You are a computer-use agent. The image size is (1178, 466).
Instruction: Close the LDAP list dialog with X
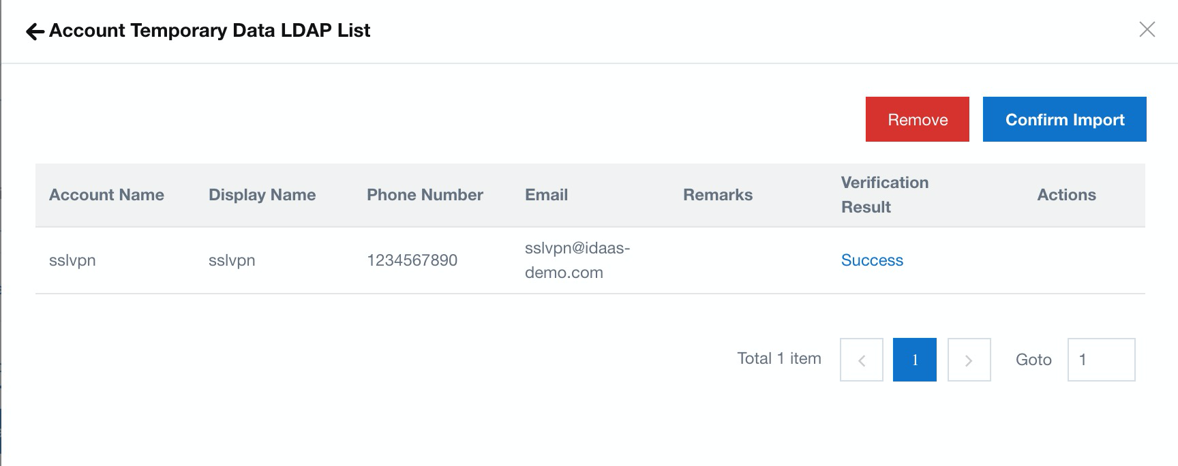tap(1147, 29)
